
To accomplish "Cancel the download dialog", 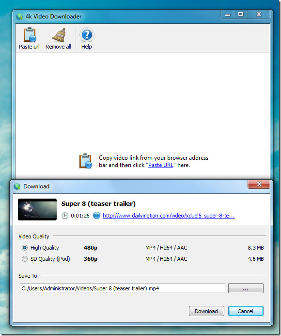I will 246,311.
